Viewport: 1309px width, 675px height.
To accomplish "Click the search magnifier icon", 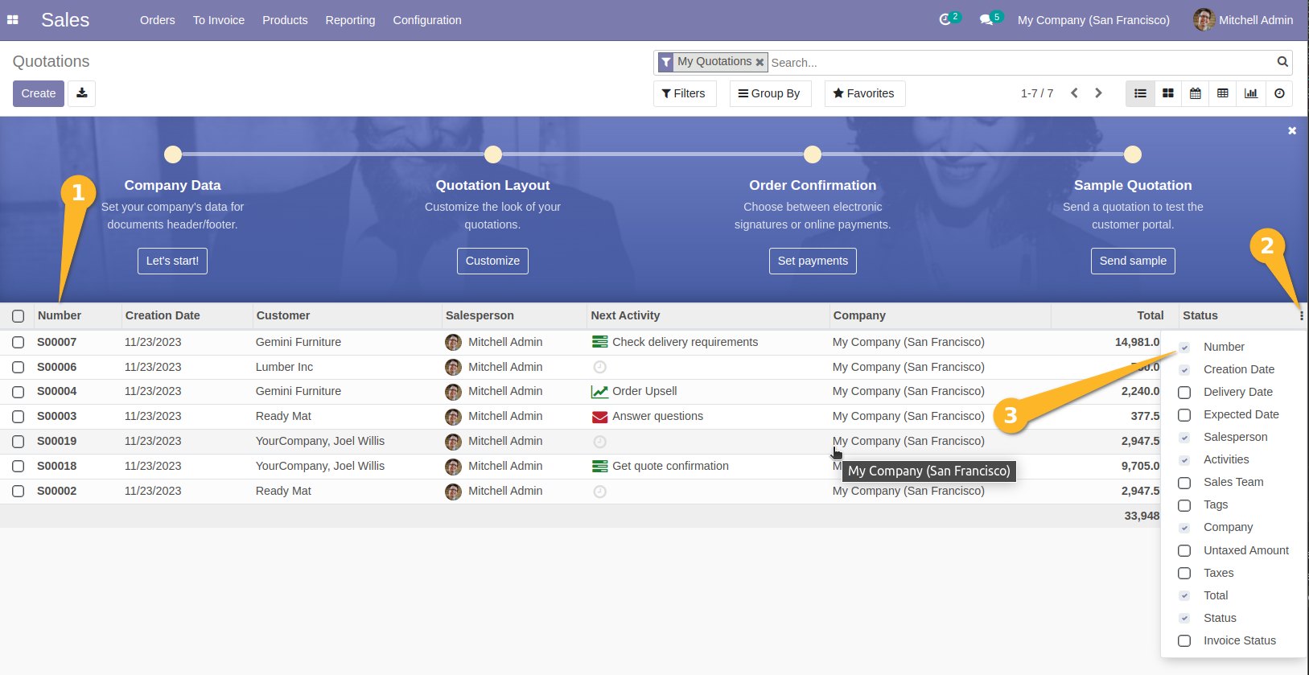I will 1282,62.
